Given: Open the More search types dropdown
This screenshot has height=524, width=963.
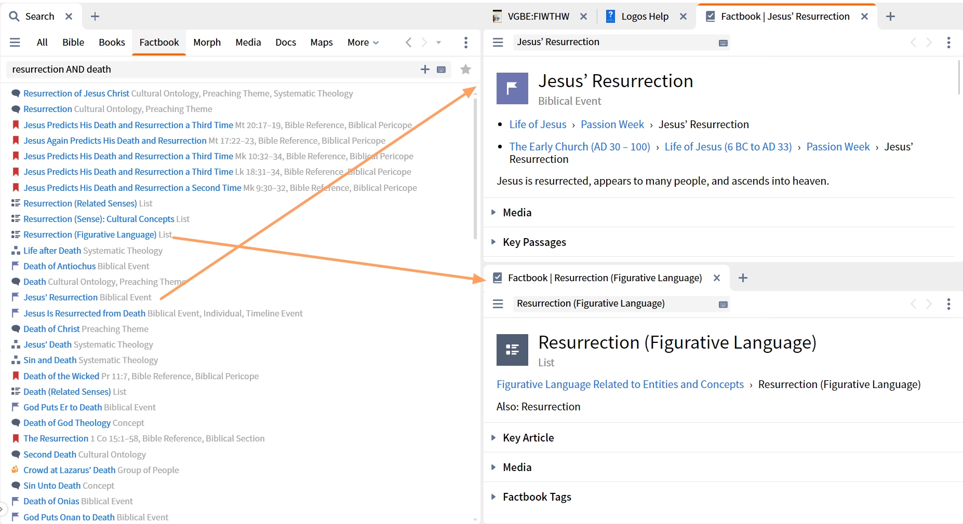Looking at the screenshot, I should point(363,43).
